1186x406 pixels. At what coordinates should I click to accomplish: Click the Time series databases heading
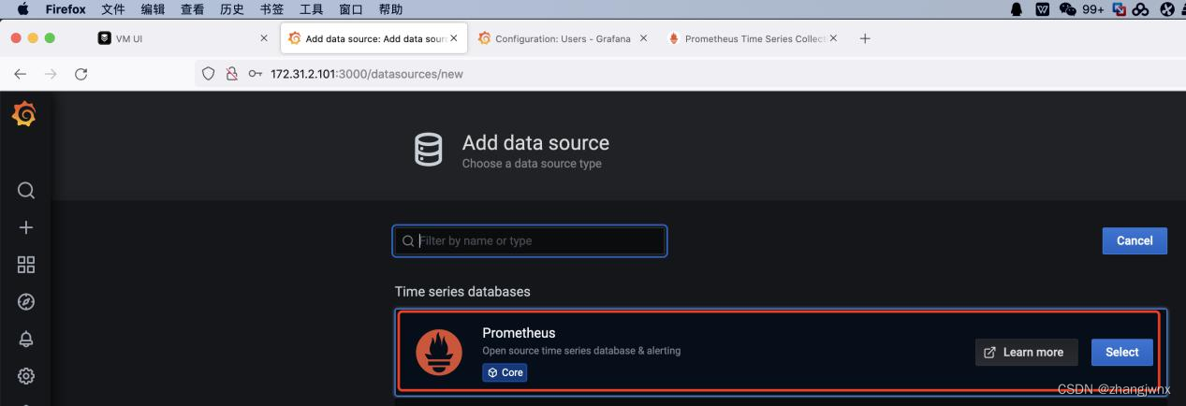coord(462,292)
